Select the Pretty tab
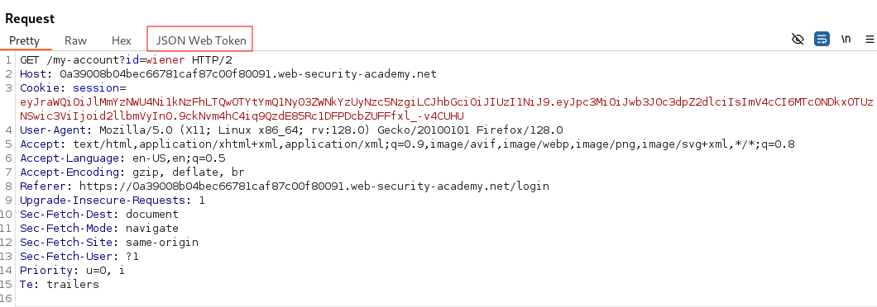Image resolution: width=877 pixels, height=307 pixels. (x=25, y=40)
